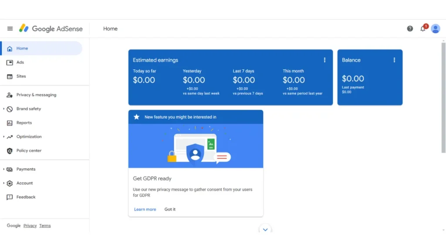The image size is (446, 251).
Task: Open the hamburger main menu
Action: click(10, 29)
